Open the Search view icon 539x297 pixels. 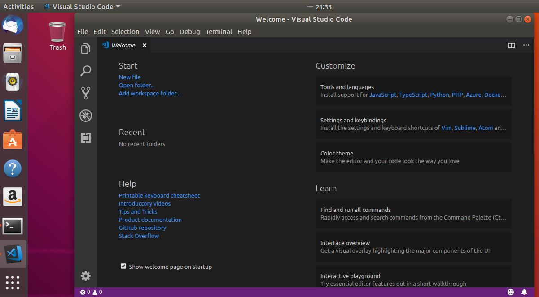click(x=85, y=71)
